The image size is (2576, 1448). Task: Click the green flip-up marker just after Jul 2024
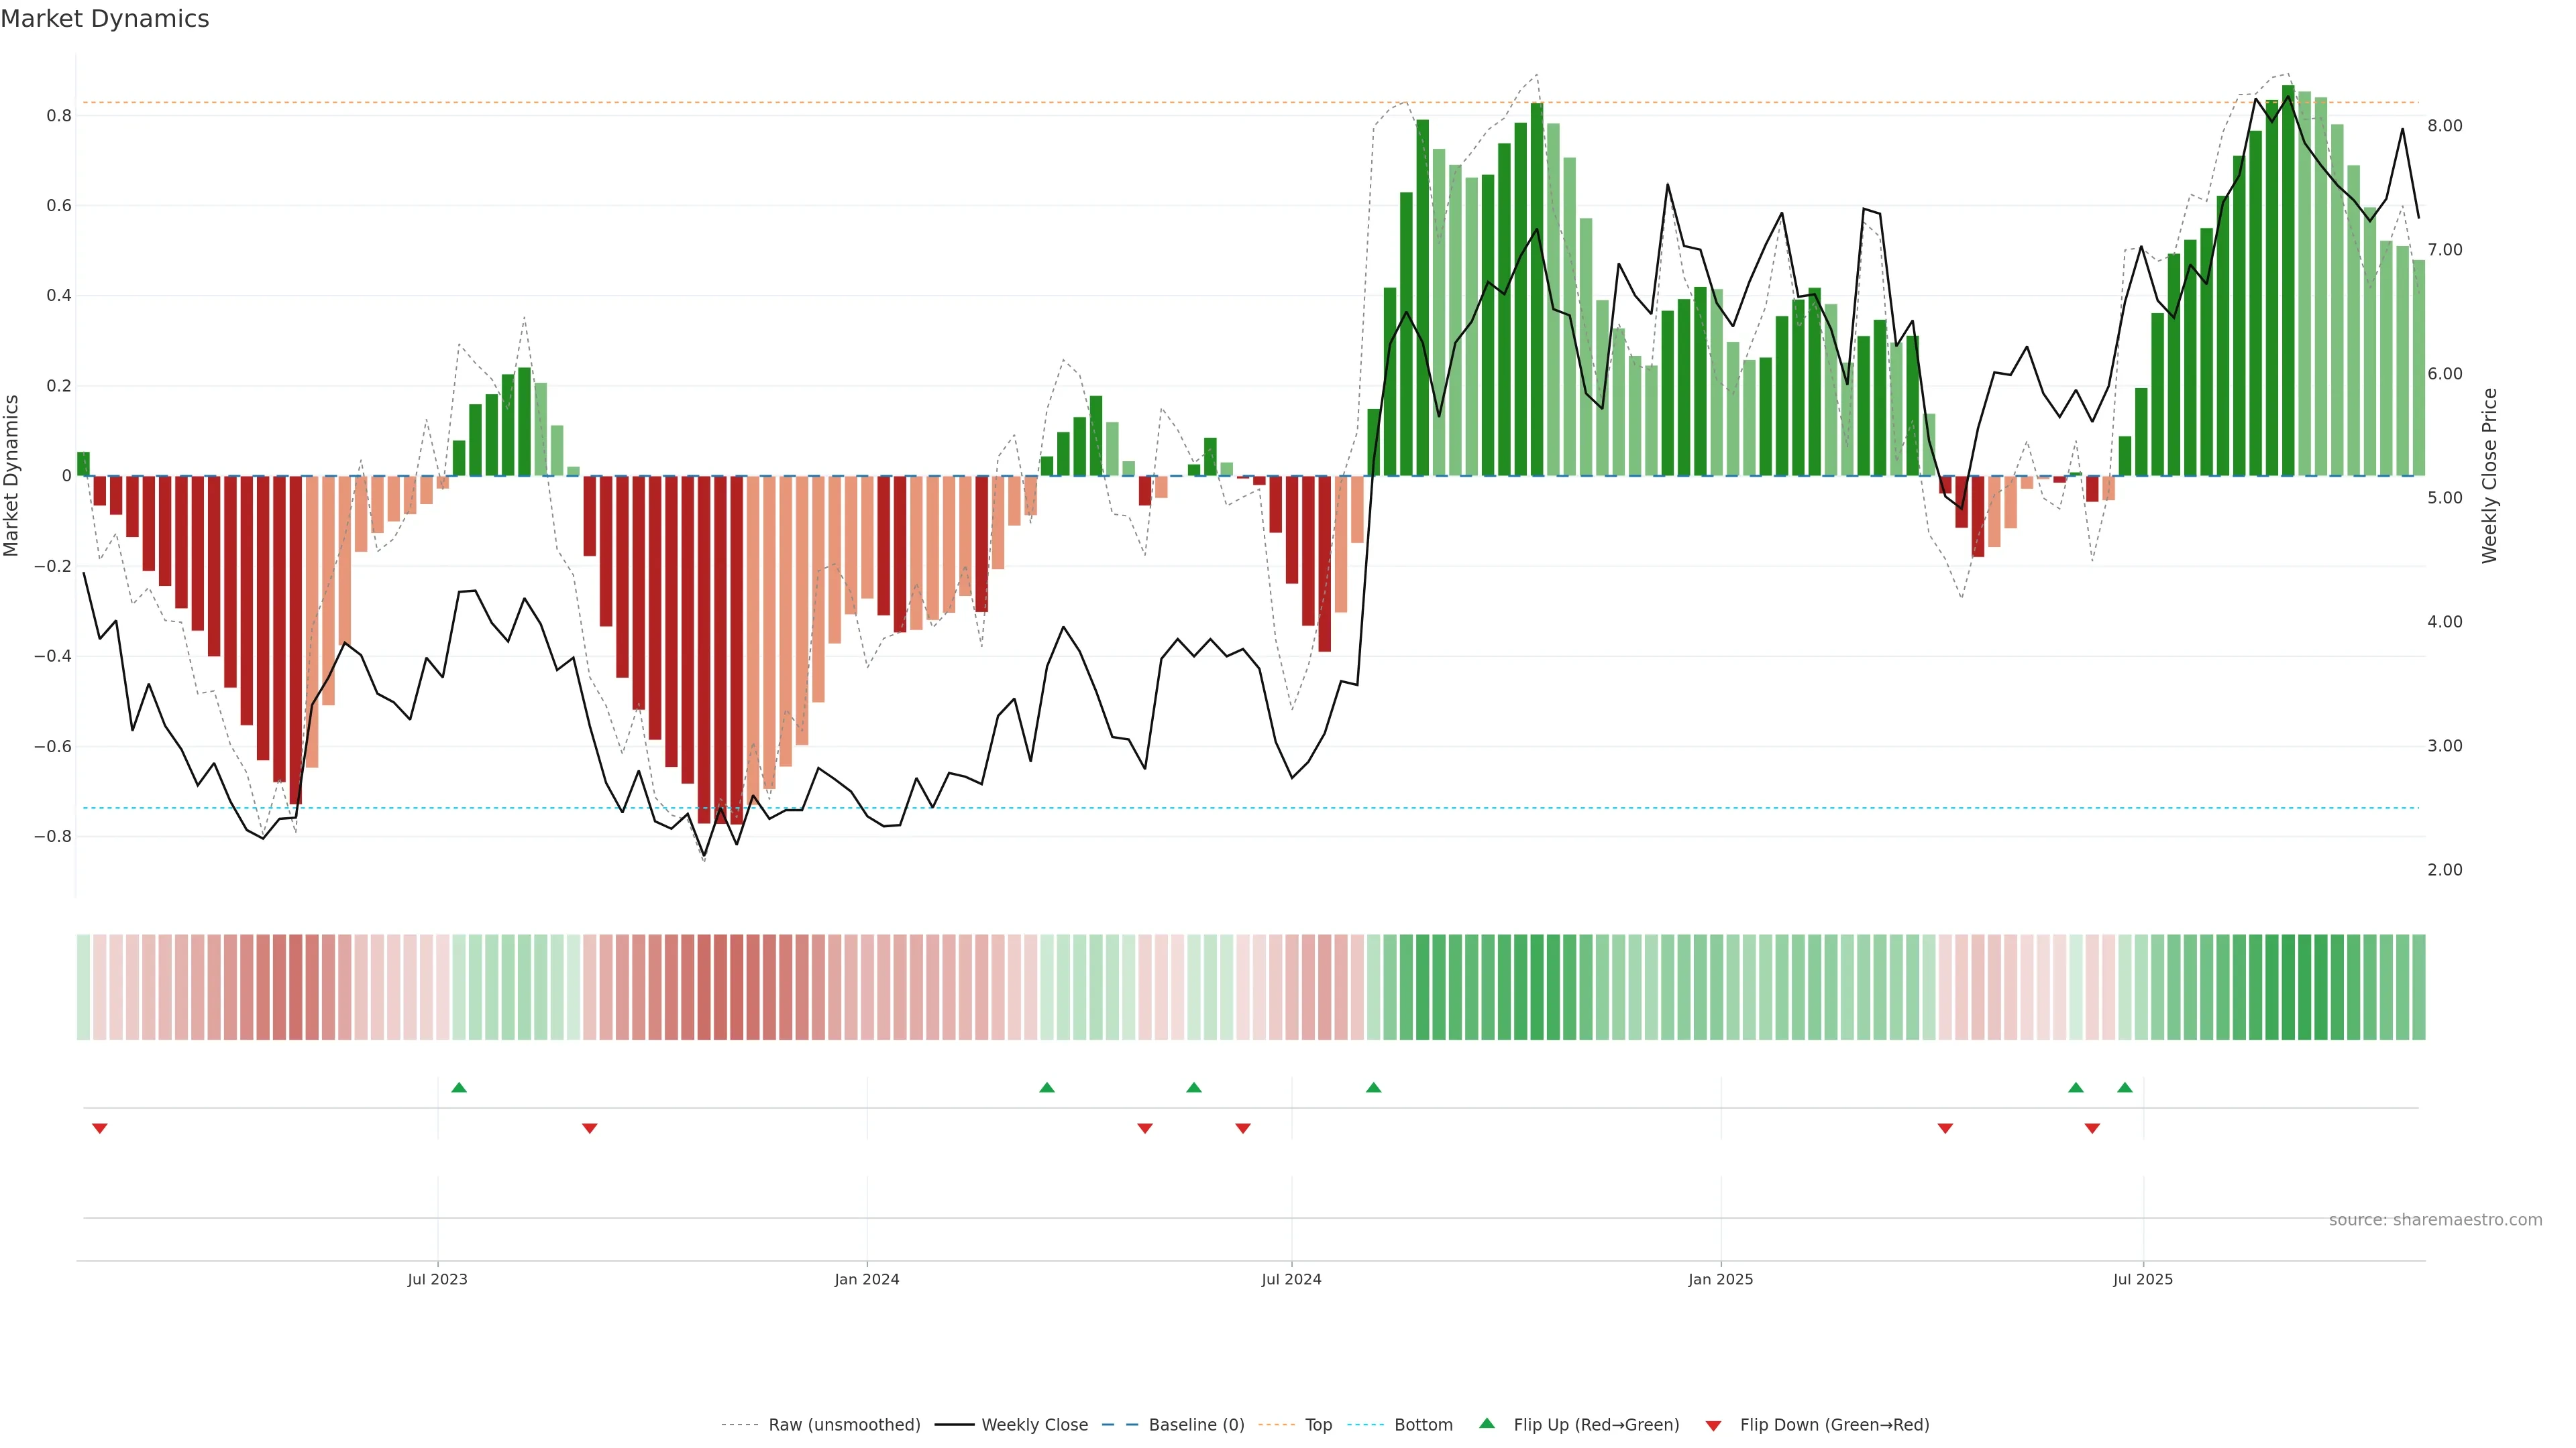[x=1373, y=1087]
